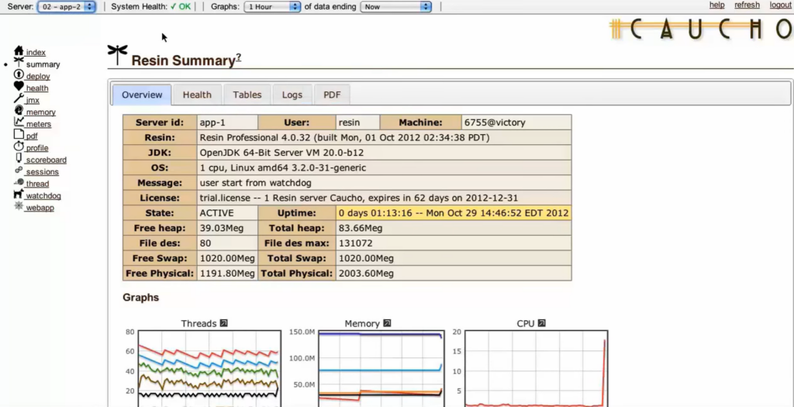Screen dimensions: 794x407
Task: Click the Resin Professional 4.0.32 version text
Action: point(344,138)
